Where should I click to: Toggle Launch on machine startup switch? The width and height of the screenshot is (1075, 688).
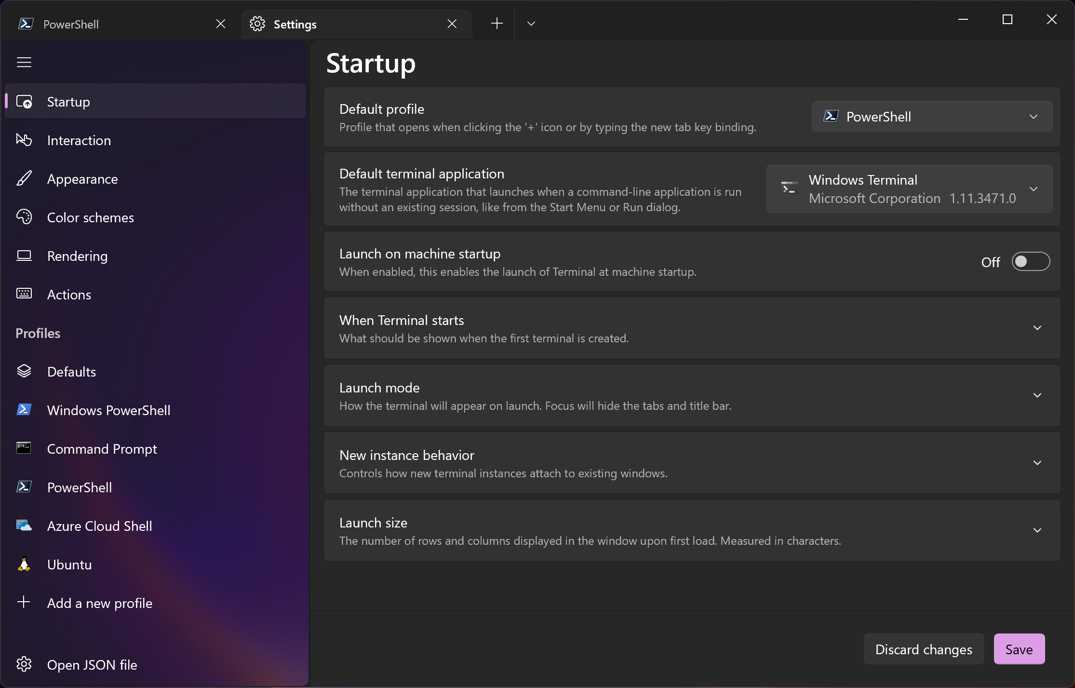click(x=1030, y=262)
